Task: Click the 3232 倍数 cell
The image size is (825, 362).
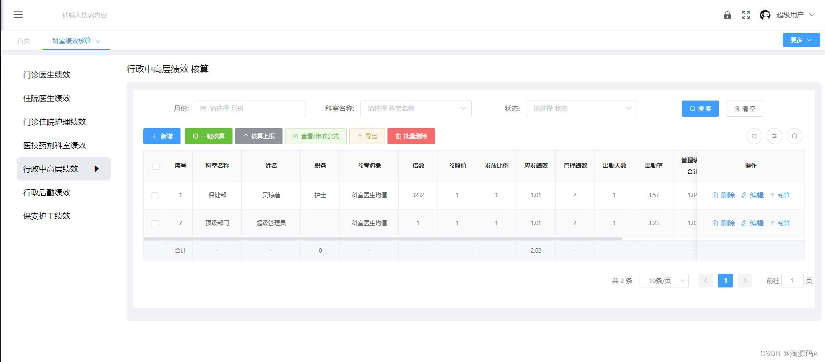Action: [418, 195]
